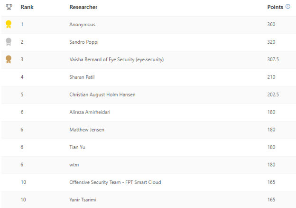Click the 360 points value
The height and width of the screenshot is (208, 296).
tap(271, 24)
